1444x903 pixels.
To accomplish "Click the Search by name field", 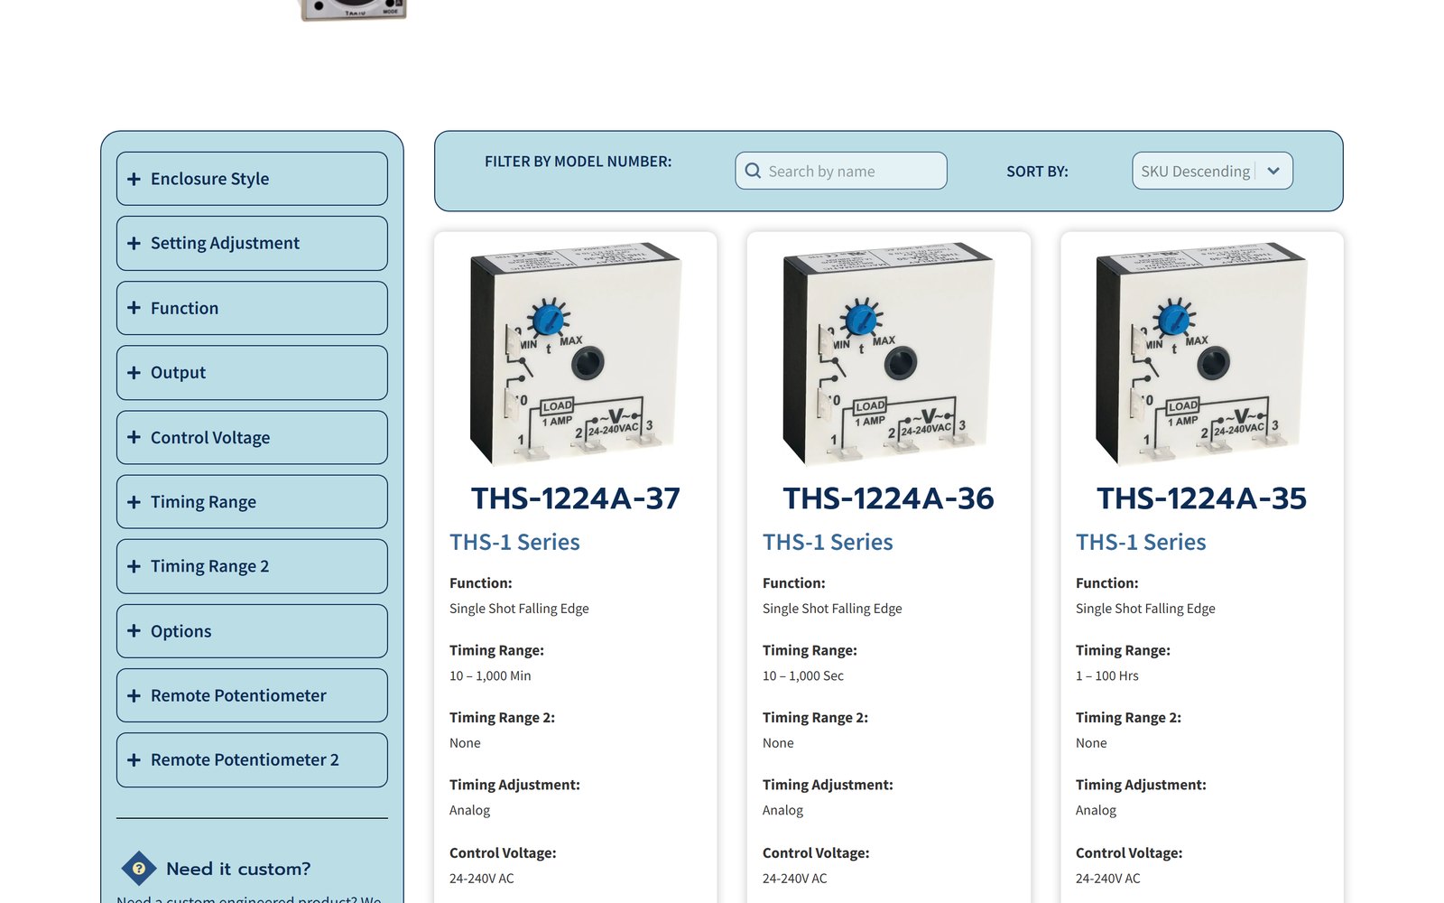I will coord(841,171).
